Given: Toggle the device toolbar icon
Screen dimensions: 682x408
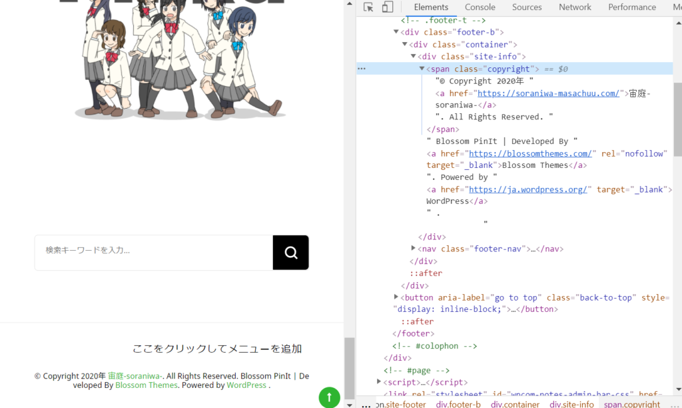Looking at the screenshot, I should click(x=388, y=7).
